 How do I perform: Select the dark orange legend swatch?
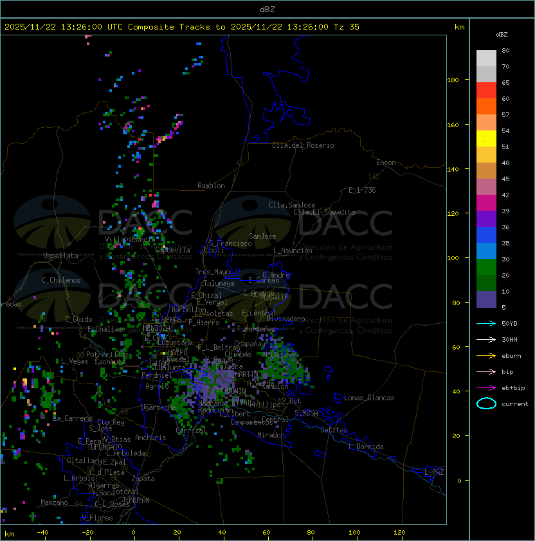[486, 106]
